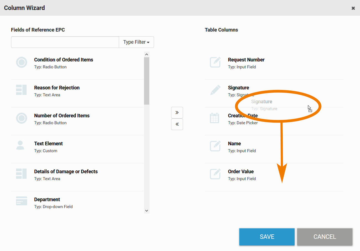The image size is (360, 251).
Task: Remove the column with the left double-arrow button
Action: [x=177, y=124]
